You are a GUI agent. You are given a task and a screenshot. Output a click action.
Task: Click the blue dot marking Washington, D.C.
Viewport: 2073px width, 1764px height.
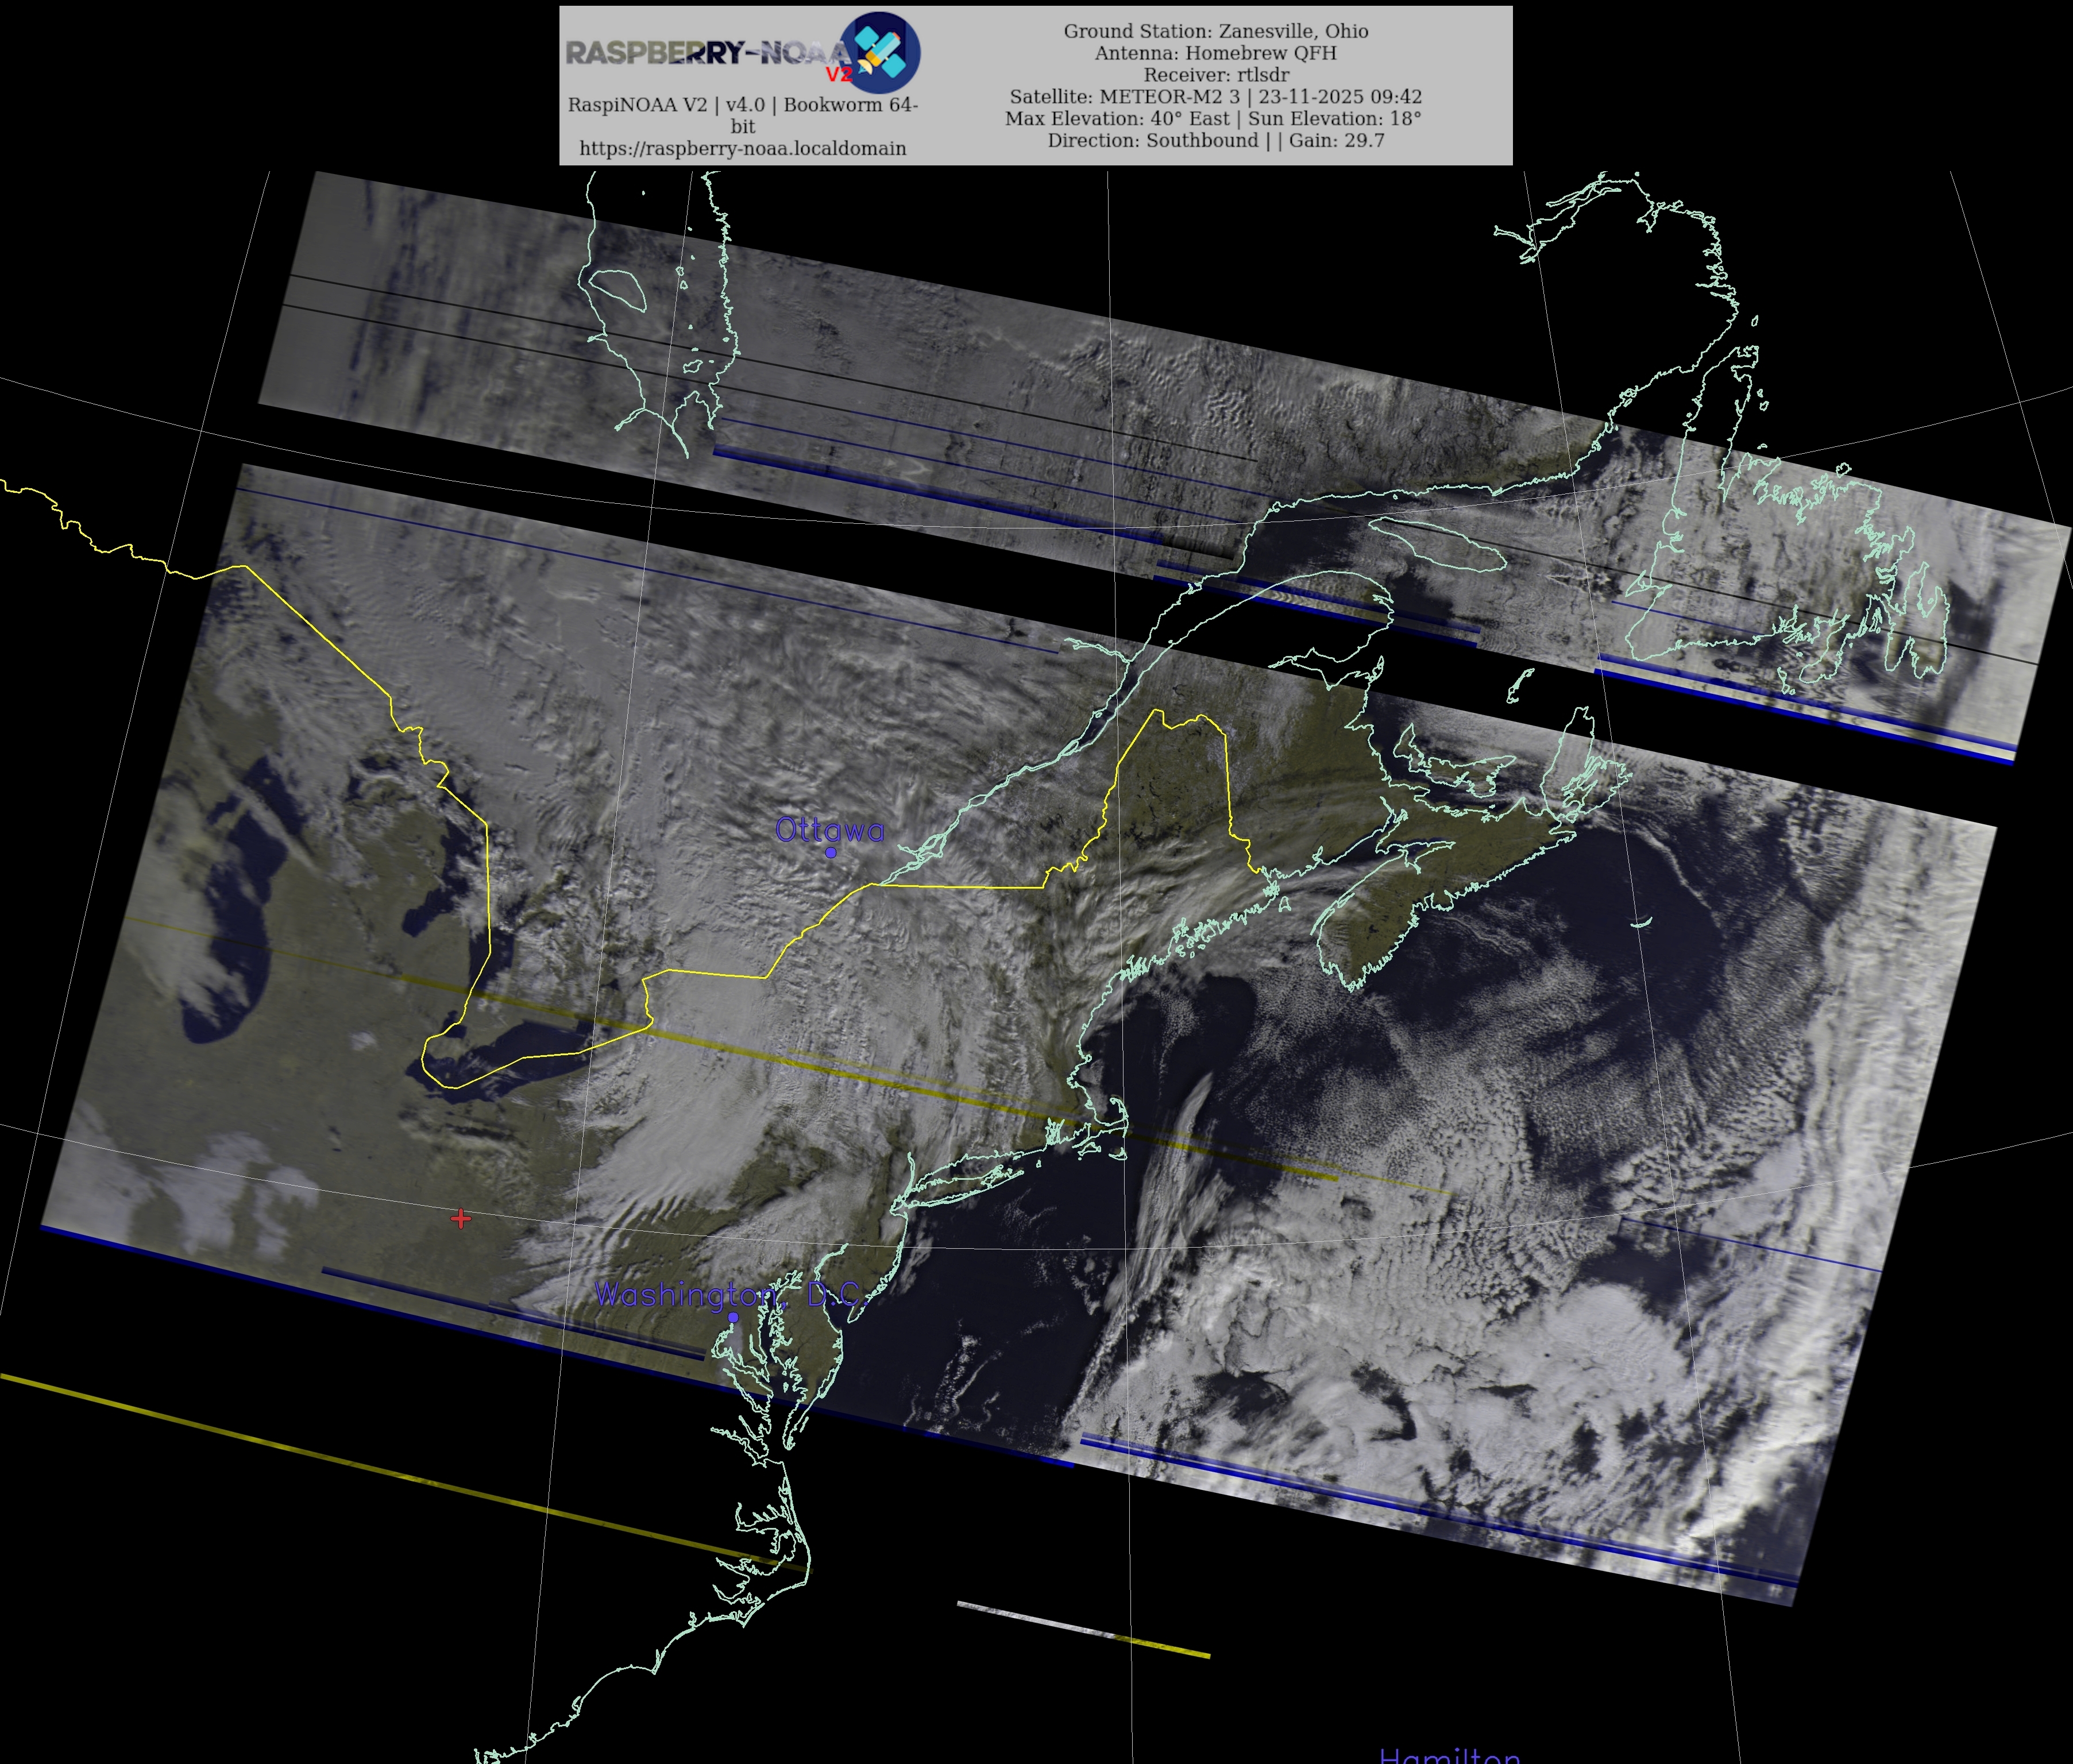[733, 1318]
